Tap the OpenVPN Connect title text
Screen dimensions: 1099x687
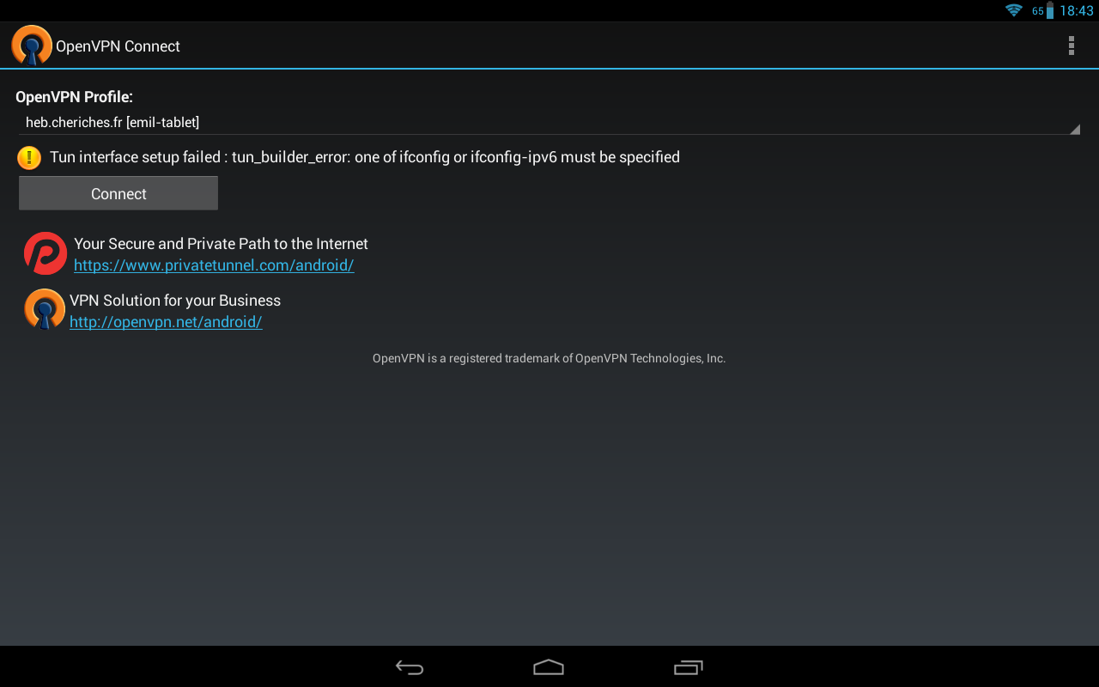[x=118, y=46]
